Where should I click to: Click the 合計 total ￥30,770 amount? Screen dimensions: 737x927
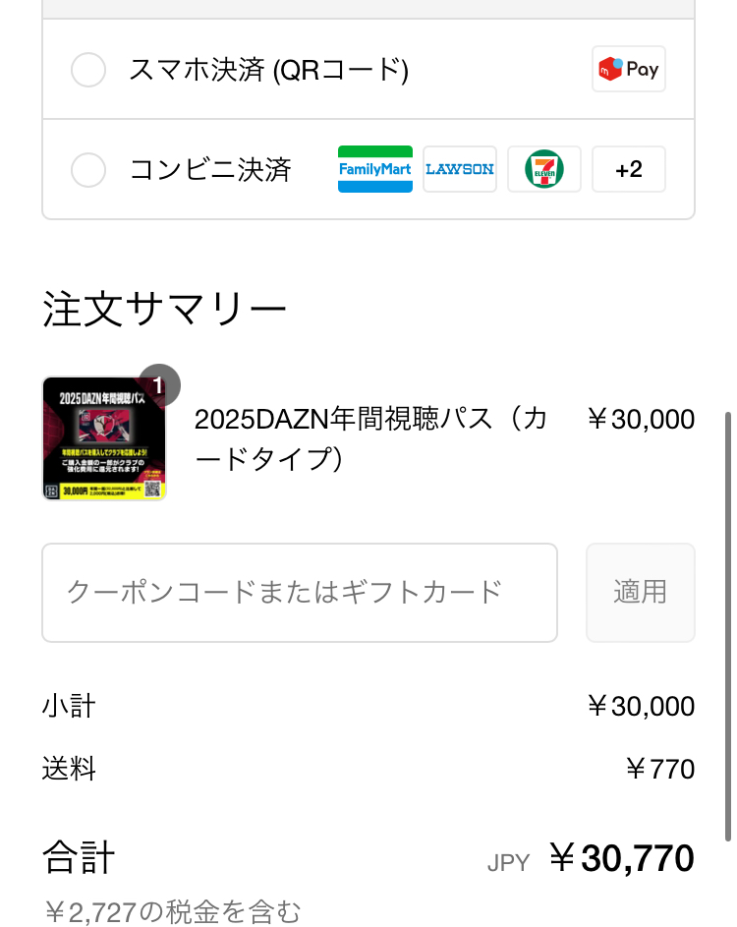tap(622, 858)
